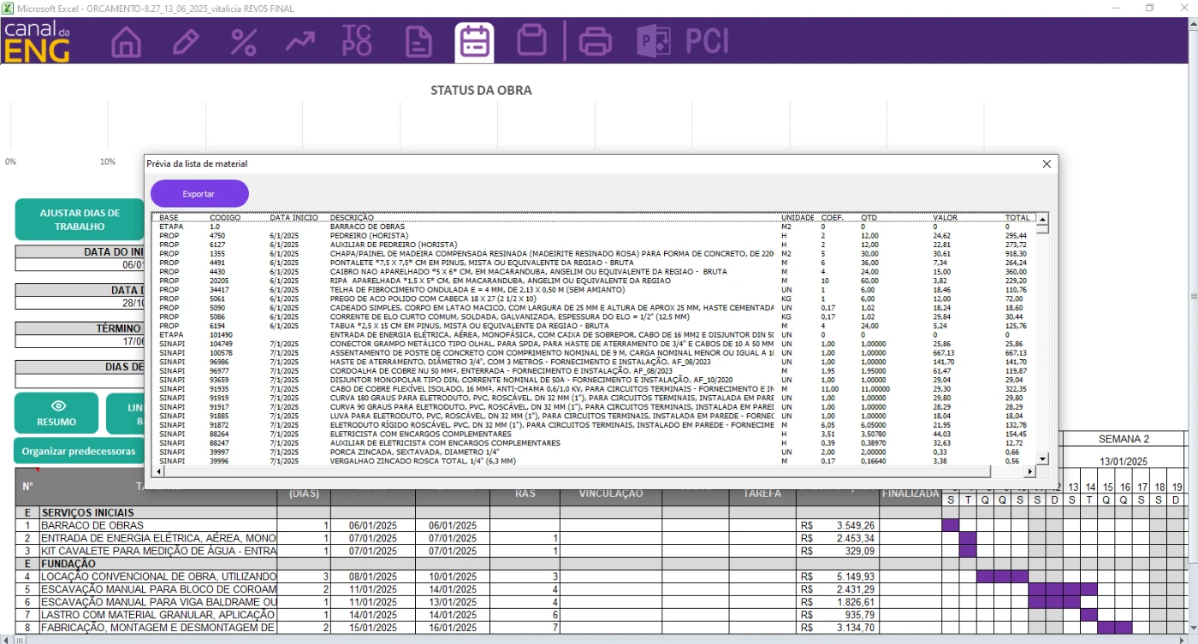Open the percent icon section
Screen dimensions: 1198x644
(244, 42)
